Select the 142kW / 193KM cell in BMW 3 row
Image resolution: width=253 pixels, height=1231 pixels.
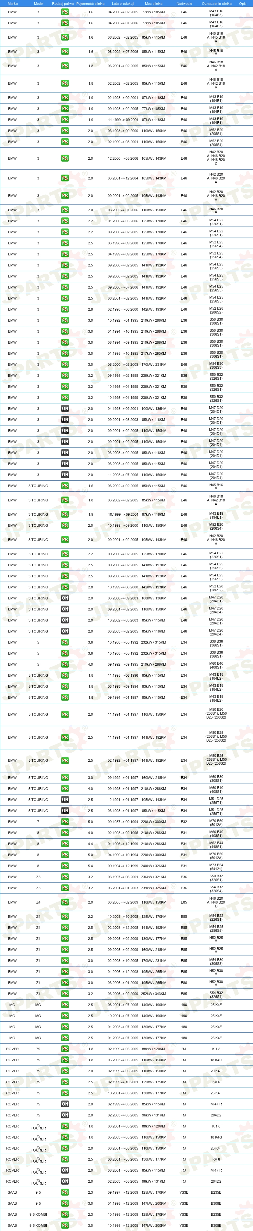click(x=153, y=309)
